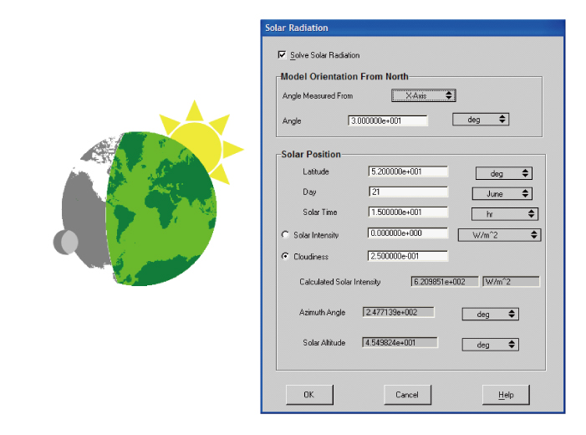Click the Solar Intensity value field
586x435 pixels.
(408, 233)
